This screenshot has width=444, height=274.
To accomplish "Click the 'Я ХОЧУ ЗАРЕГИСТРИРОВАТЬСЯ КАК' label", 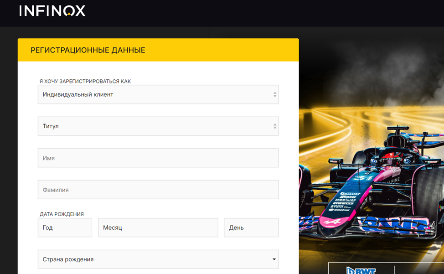I will point(85,81).
